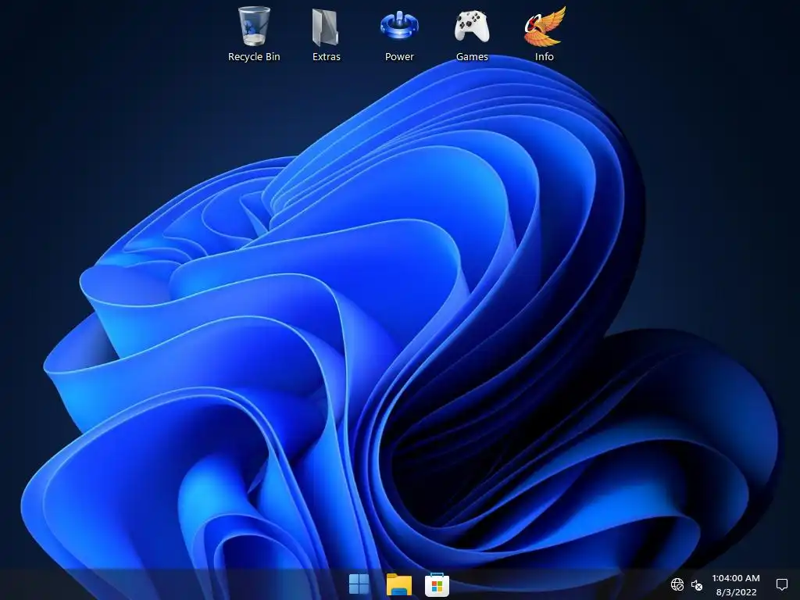The width and height of the screenshot is (800, 600).
Task: Open the Extras folder icon
Action: click(326, 27)
